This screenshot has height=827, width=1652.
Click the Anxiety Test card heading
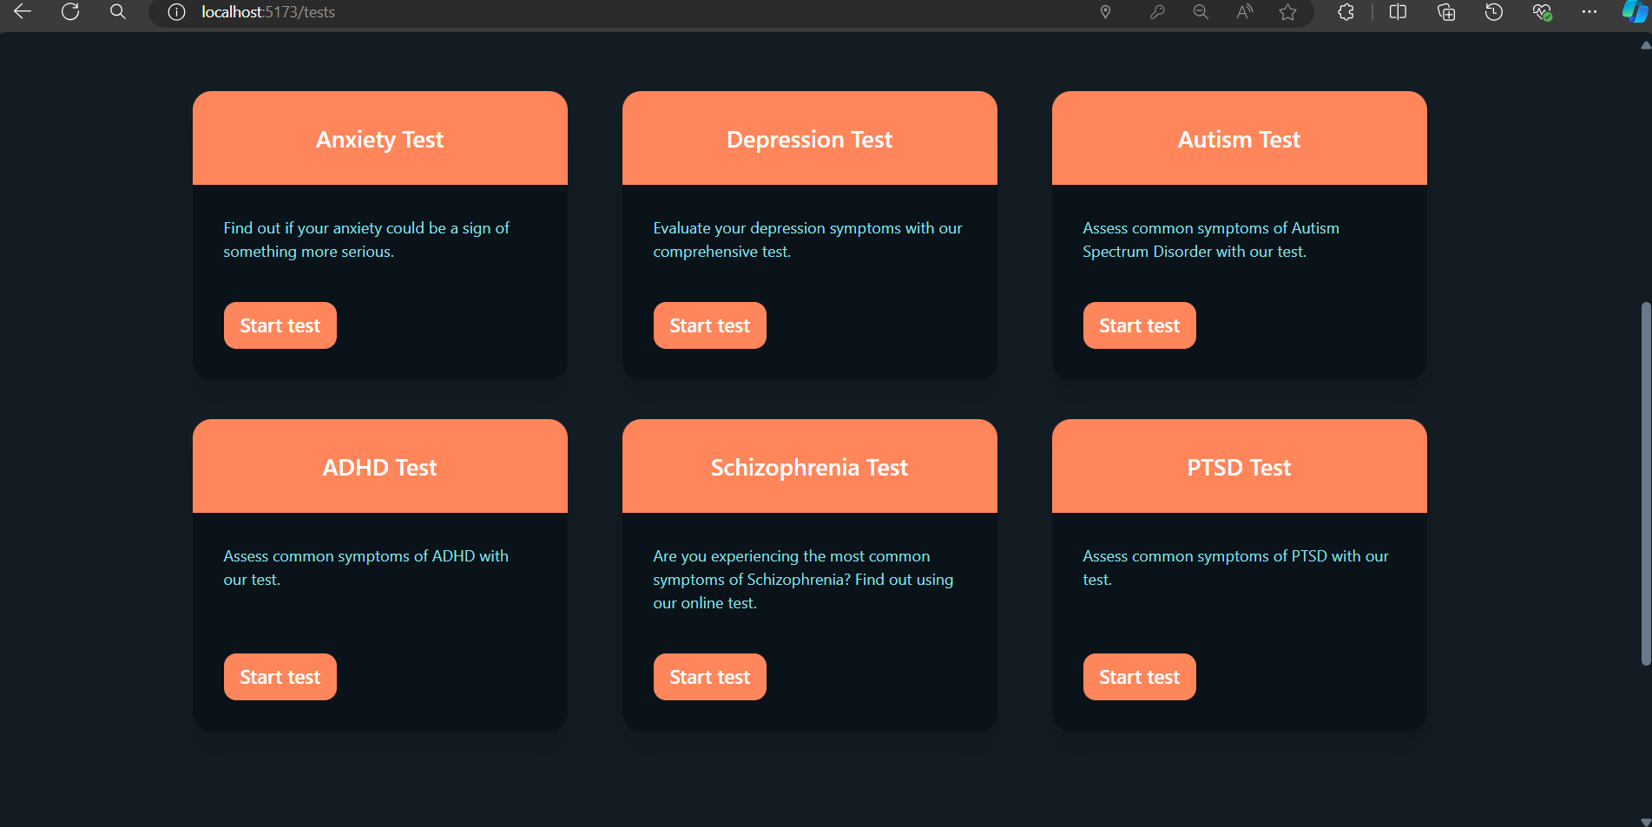pyautogui.click(x=379, y=140)
